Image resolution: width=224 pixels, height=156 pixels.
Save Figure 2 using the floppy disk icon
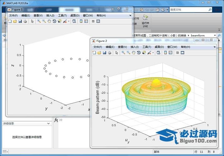point(105,53)
